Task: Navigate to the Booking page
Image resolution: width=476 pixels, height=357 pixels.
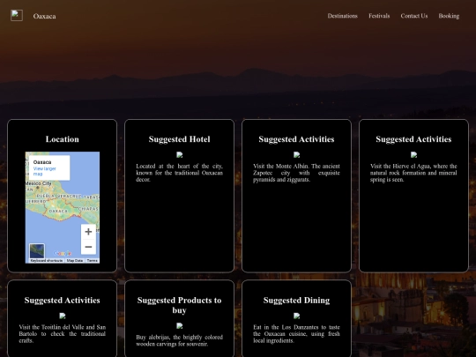Action: click(x=449, y=16)
